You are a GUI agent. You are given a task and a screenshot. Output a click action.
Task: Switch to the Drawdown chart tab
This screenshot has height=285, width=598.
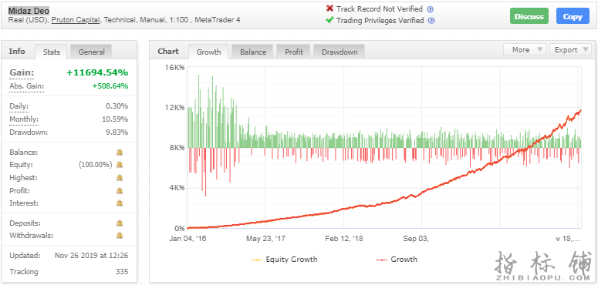pyautogui.click(x=339, y=52)
